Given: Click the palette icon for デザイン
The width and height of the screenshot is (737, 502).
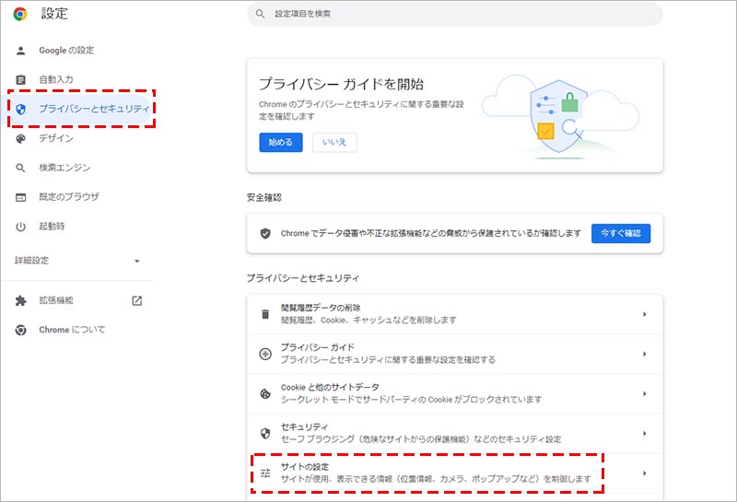Looking at the screenshot, I should 21,138.
